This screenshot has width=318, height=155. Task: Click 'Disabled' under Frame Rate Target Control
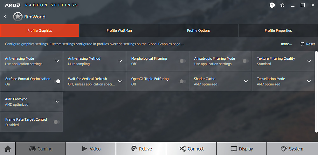pos(12,125)
